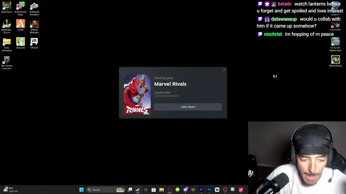The height and width of the screenshot is (194, 346).
Task: Click the "LAUNCHING" status text
Action: [x=162, y=93]
